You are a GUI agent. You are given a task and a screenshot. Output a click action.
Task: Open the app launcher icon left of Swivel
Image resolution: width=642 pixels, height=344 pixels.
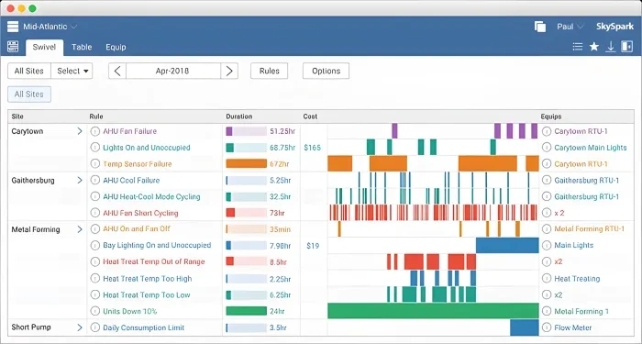point(13,47)
